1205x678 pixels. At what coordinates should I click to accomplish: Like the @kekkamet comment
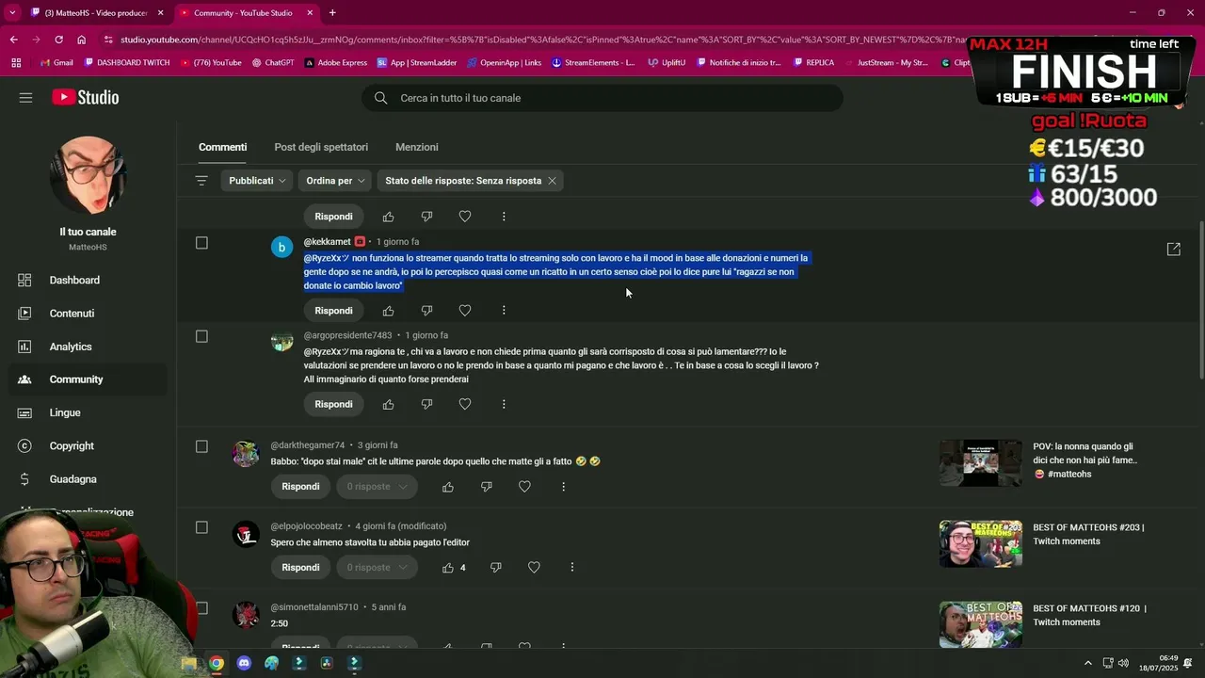(x=389, y=311)
